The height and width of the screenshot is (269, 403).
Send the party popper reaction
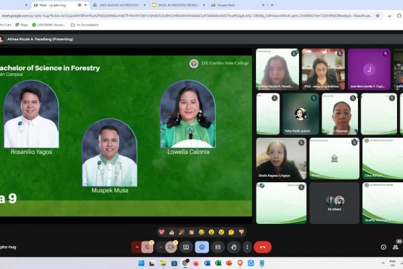click(181, 232)
